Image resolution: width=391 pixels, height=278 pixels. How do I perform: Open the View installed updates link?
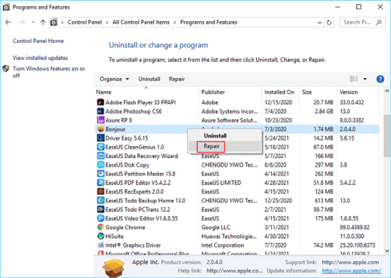click(x=40, y=58)
